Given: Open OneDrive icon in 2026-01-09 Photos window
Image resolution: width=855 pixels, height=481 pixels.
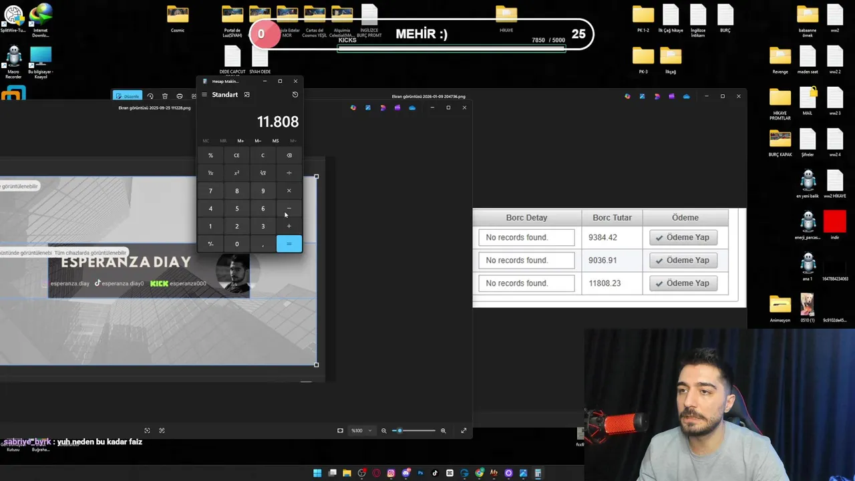Looking at the screenshot, I should point(686,96).
